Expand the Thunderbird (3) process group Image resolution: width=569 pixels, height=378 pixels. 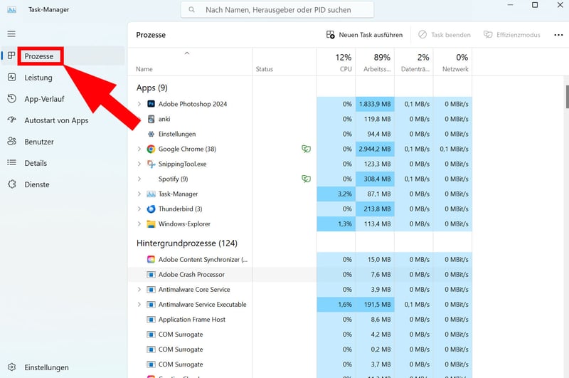click(x=139, y=209)
